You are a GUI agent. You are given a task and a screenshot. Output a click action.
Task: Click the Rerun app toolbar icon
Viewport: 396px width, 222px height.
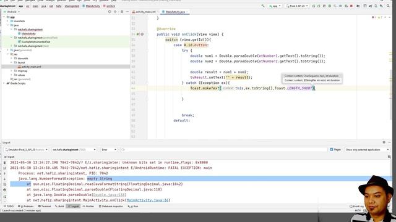314,6
